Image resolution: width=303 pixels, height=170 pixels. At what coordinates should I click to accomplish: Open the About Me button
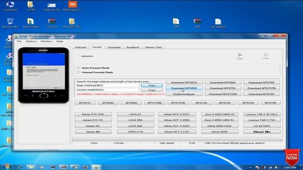[x=262, y=132]
